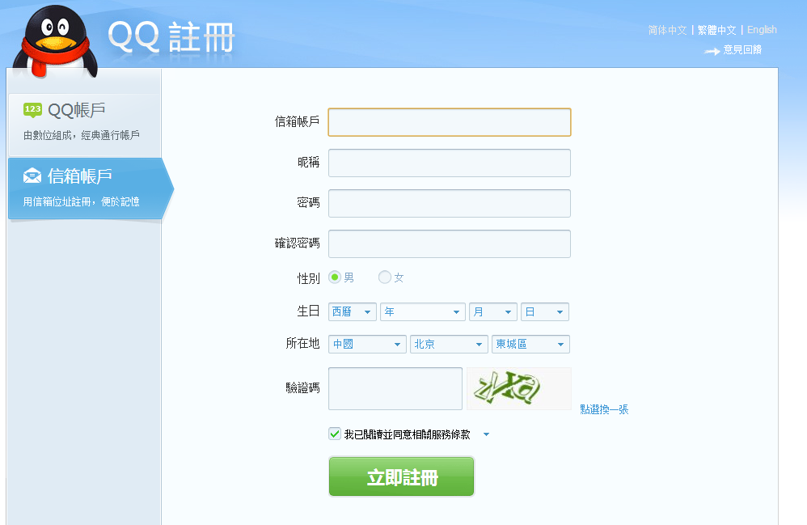Click the arrow icon beside 意見回饋
Image resolution: width=807 pixels, height=525 pixels.
tap(712, 51)
